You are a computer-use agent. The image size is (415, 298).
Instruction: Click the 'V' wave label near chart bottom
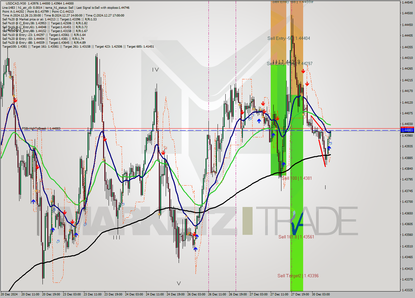(x=179, y=283)
